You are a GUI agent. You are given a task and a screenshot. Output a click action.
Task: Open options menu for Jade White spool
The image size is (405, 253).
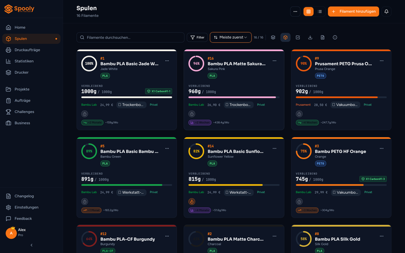click(167, 61)
